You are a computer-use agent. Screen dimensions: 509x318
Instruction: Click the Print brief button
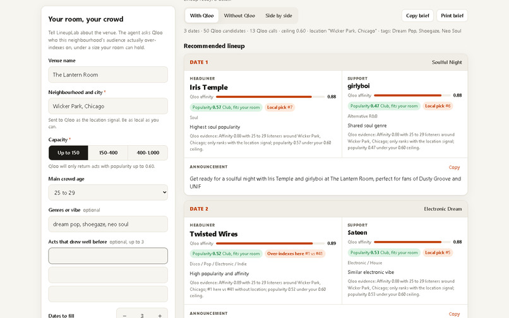coord(452,16)
